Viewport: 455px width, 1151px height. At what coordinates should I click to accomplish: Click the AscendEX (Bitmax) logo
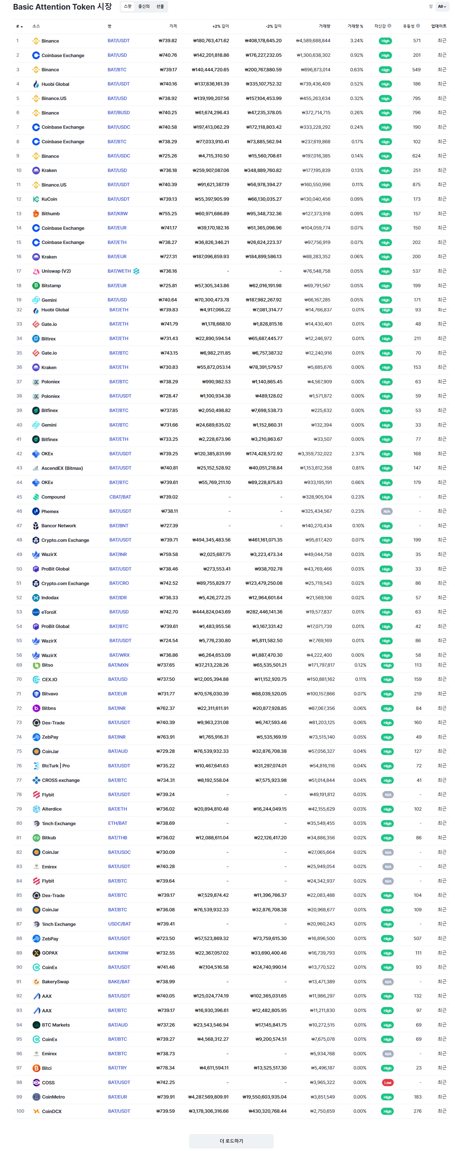[x=36, y=468]
